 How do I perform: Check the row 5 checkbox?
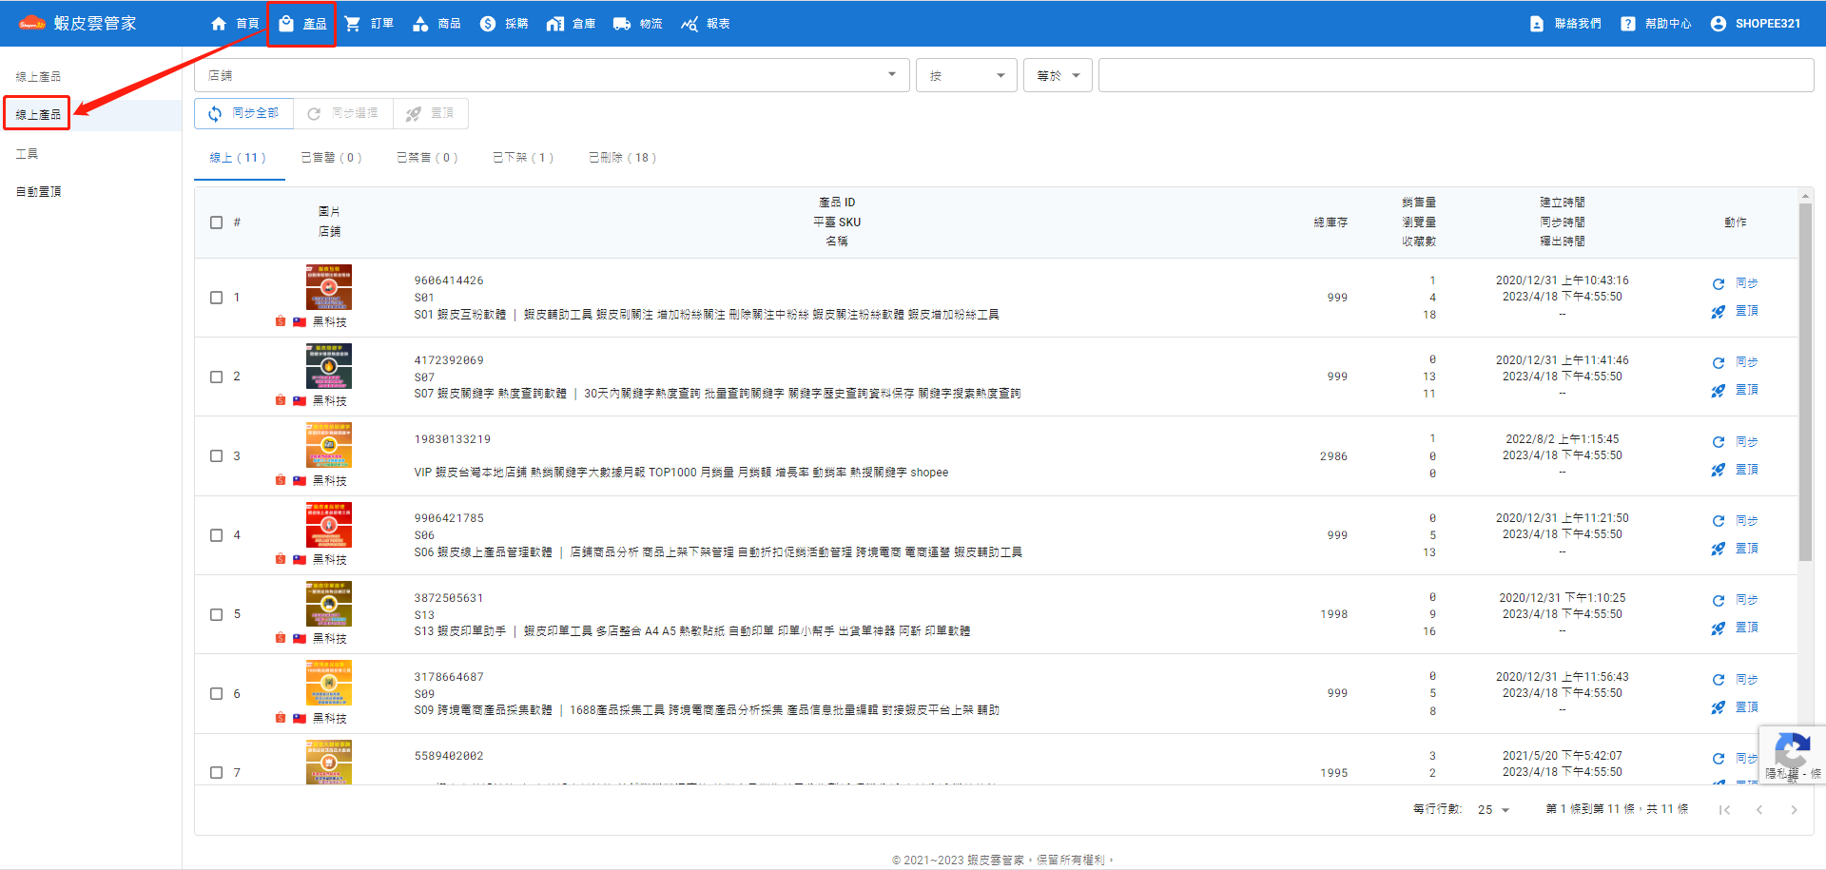point(216,614)
